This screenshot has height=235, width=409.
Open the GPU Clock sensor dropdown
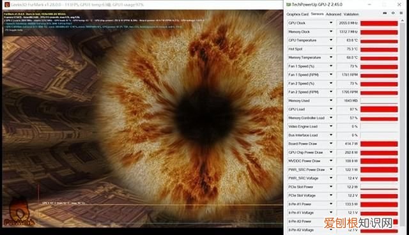[331, 23]
